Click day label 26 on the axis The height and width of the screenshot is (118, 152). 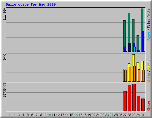point(120,115)
